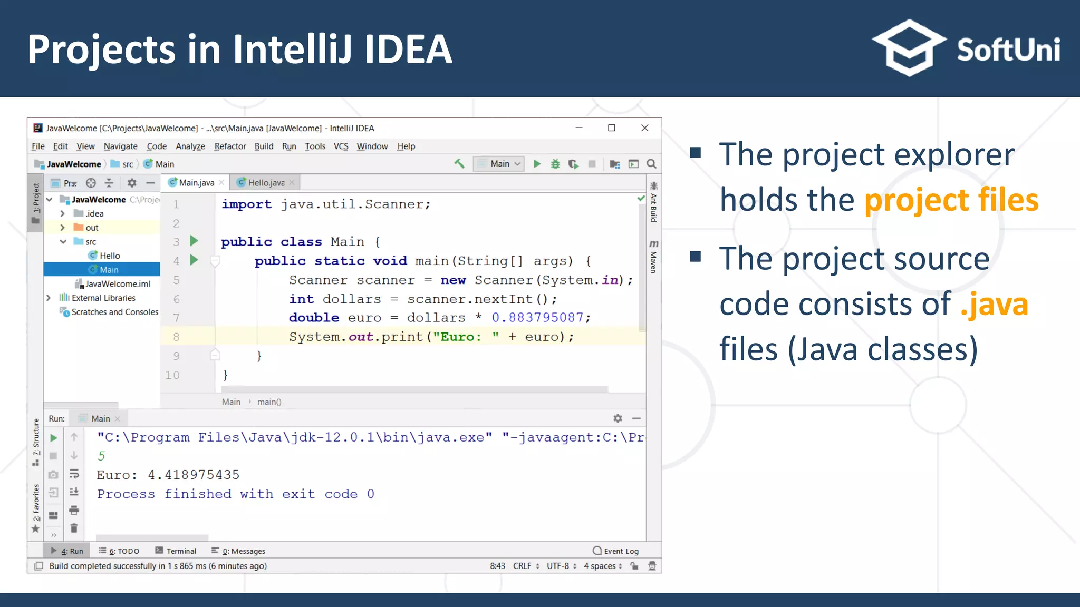Open Search Everywhere magnifier icon
The image size is (1080, 607).
click(x=652, y=164)
